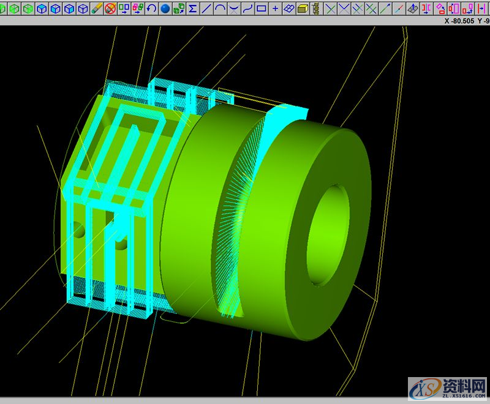Click the red mirror brackets icon
Viewport: 490px width, 404px height.
(x=426, y=9)
